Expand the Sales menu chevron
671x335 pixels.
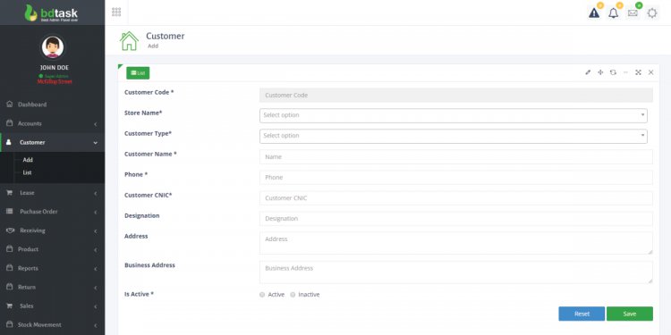(x=95, y=306)
